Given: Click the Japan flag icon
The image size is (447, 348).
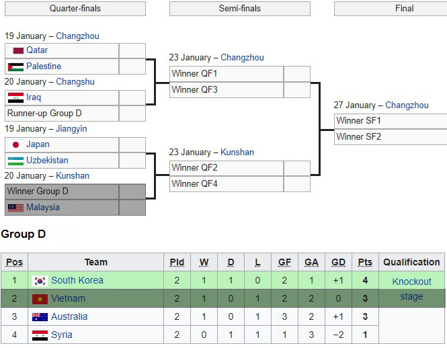Looking at the screenshot, I should point(15,144).
